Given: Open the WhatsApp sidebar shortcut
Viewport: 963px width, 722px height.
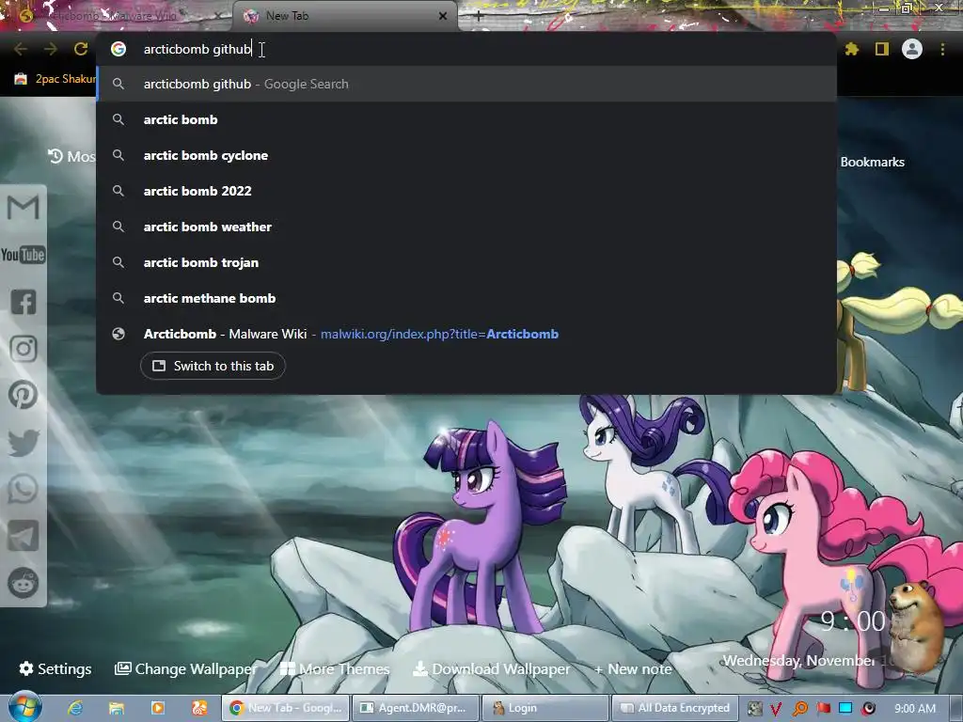Looking at the screenshot, I should 24,489.
